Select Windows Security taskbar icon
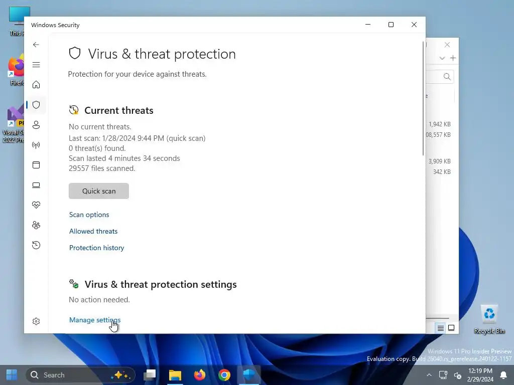514x385 pixels. pyautogui.click(x=249, y=375)
